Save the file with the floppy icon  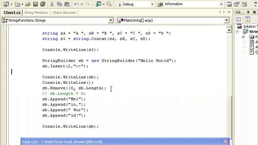(35, 4)
